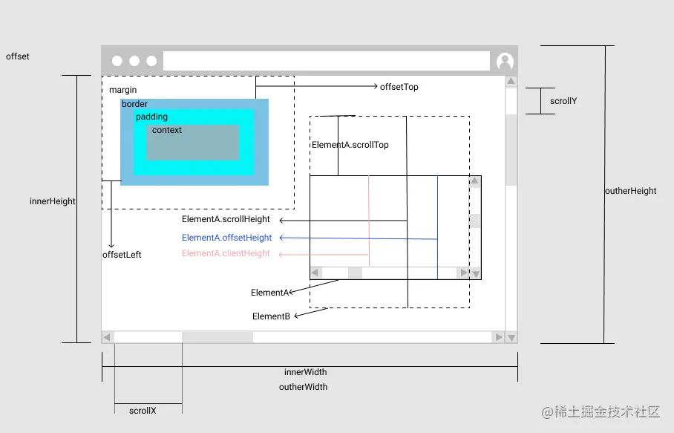Click the browser vertical scrollbar thumb
Image resolution: width=674 pixels, height=433 pixels.
(x=511, y=149)
